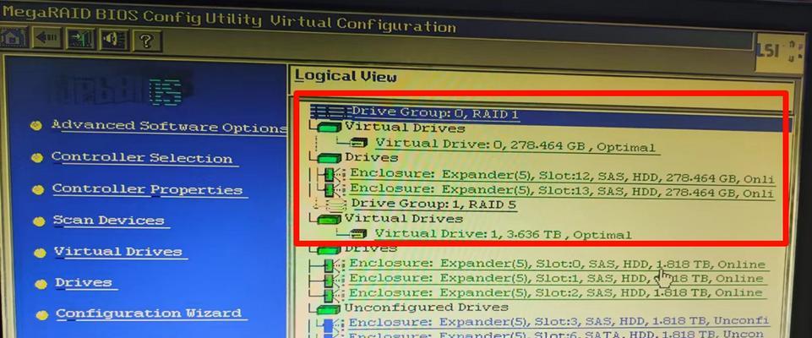Open the Drives menu link
Viewport: 812px width, 338px height.
[x=84, y=282]
